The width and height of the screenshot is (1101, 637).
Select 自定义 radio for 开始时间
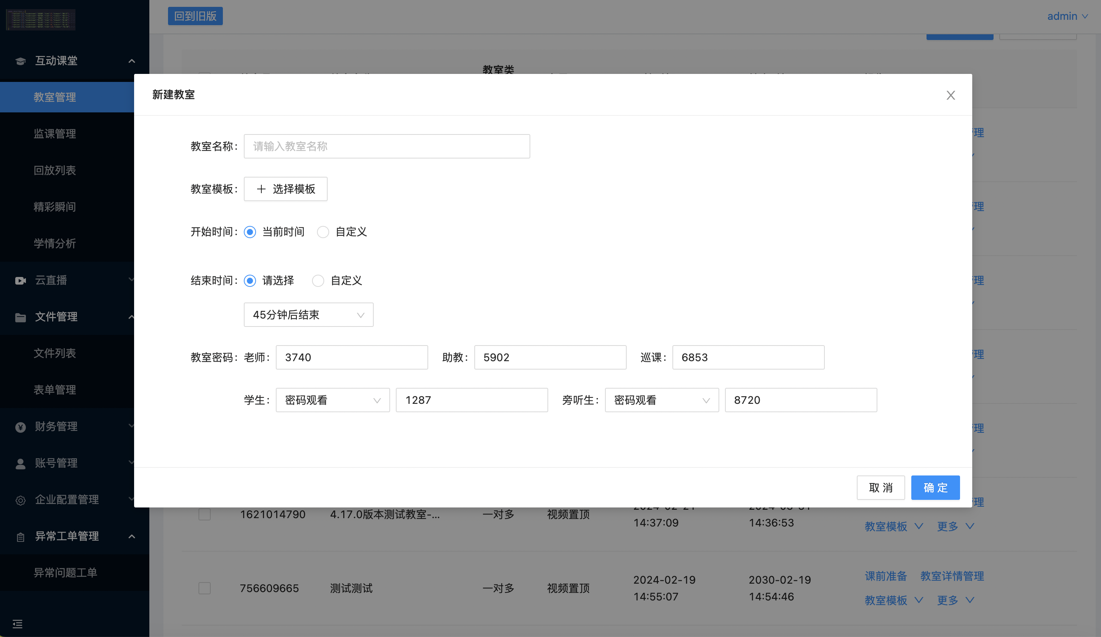tap(323, 232)
